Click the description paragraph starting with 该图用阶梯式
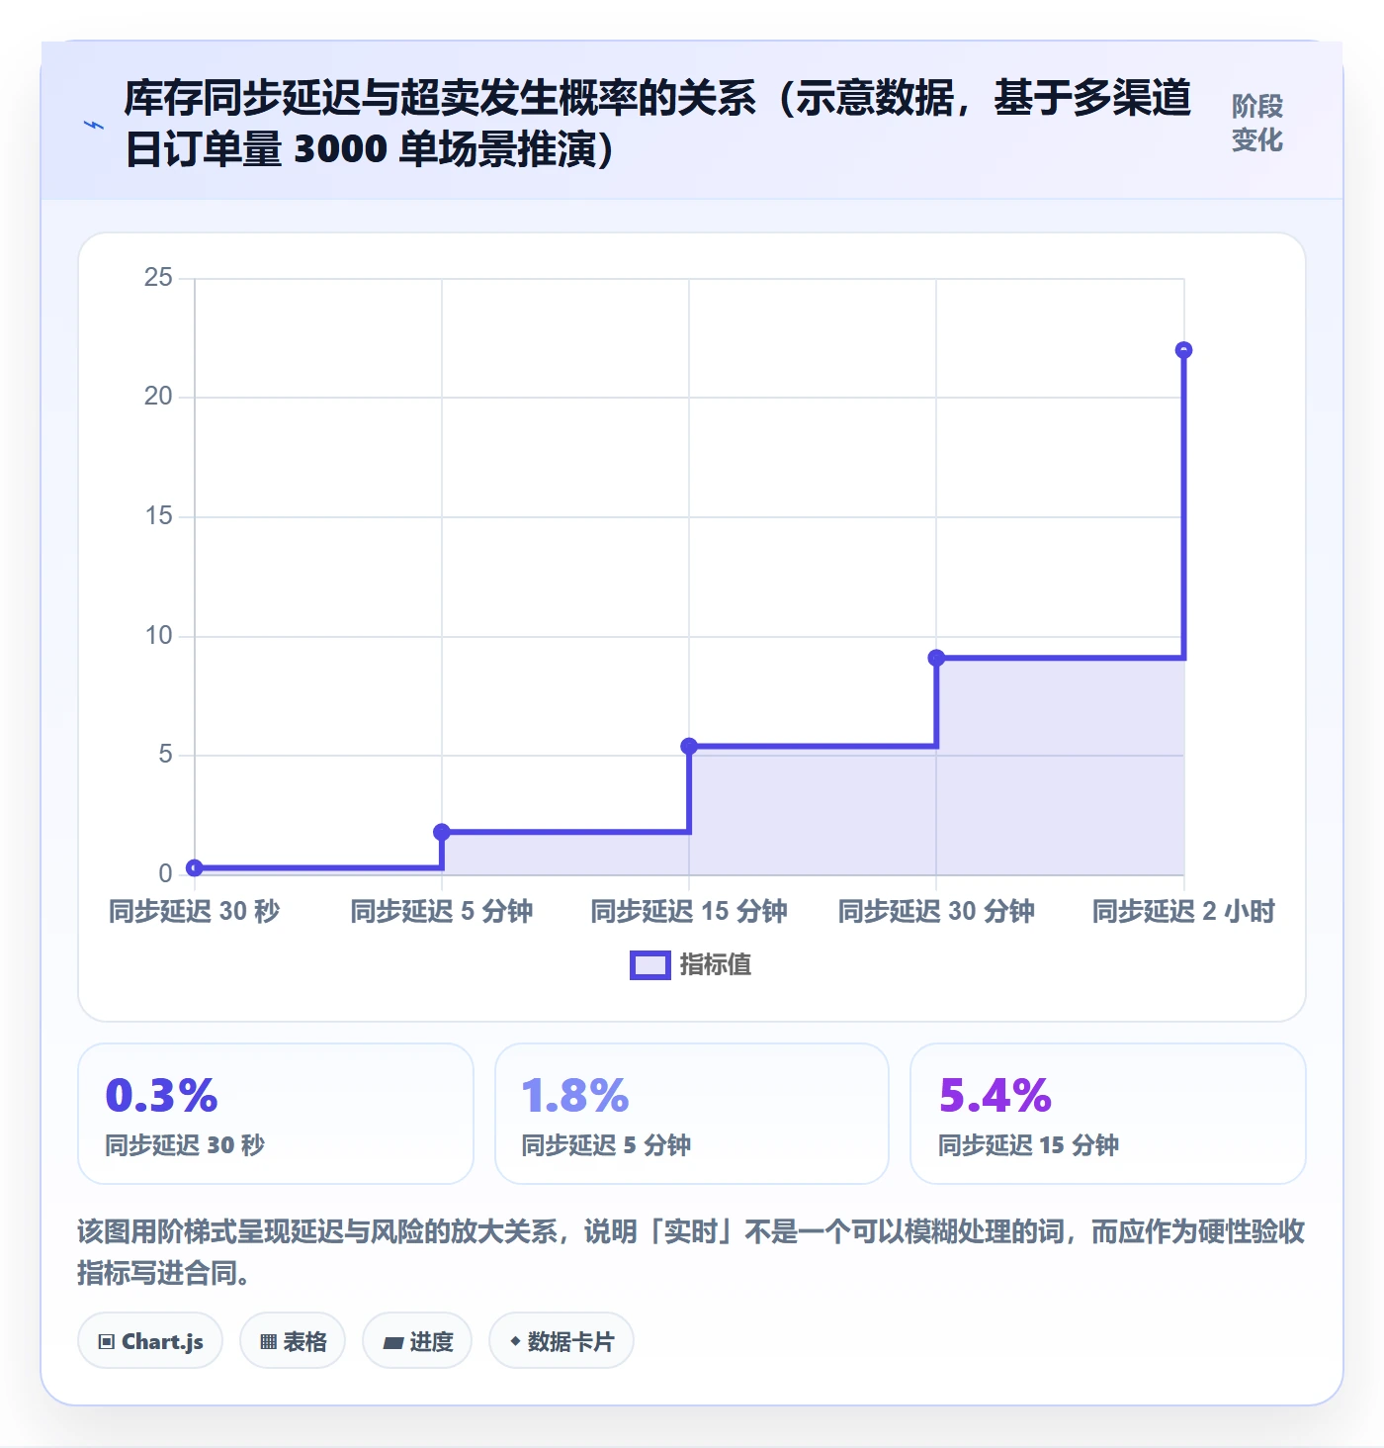 (691, 1252)
